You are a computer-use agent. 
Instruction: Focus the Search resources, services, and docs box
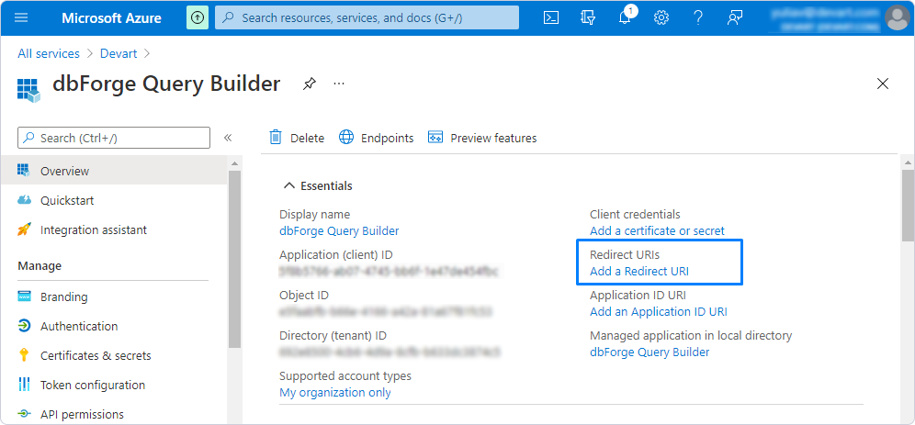coord(367,17)
